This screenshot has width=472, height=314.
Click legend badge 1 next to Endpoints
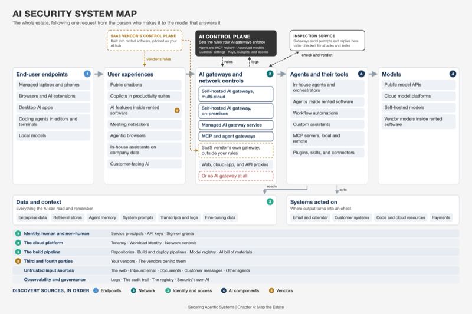pos(96,290)
